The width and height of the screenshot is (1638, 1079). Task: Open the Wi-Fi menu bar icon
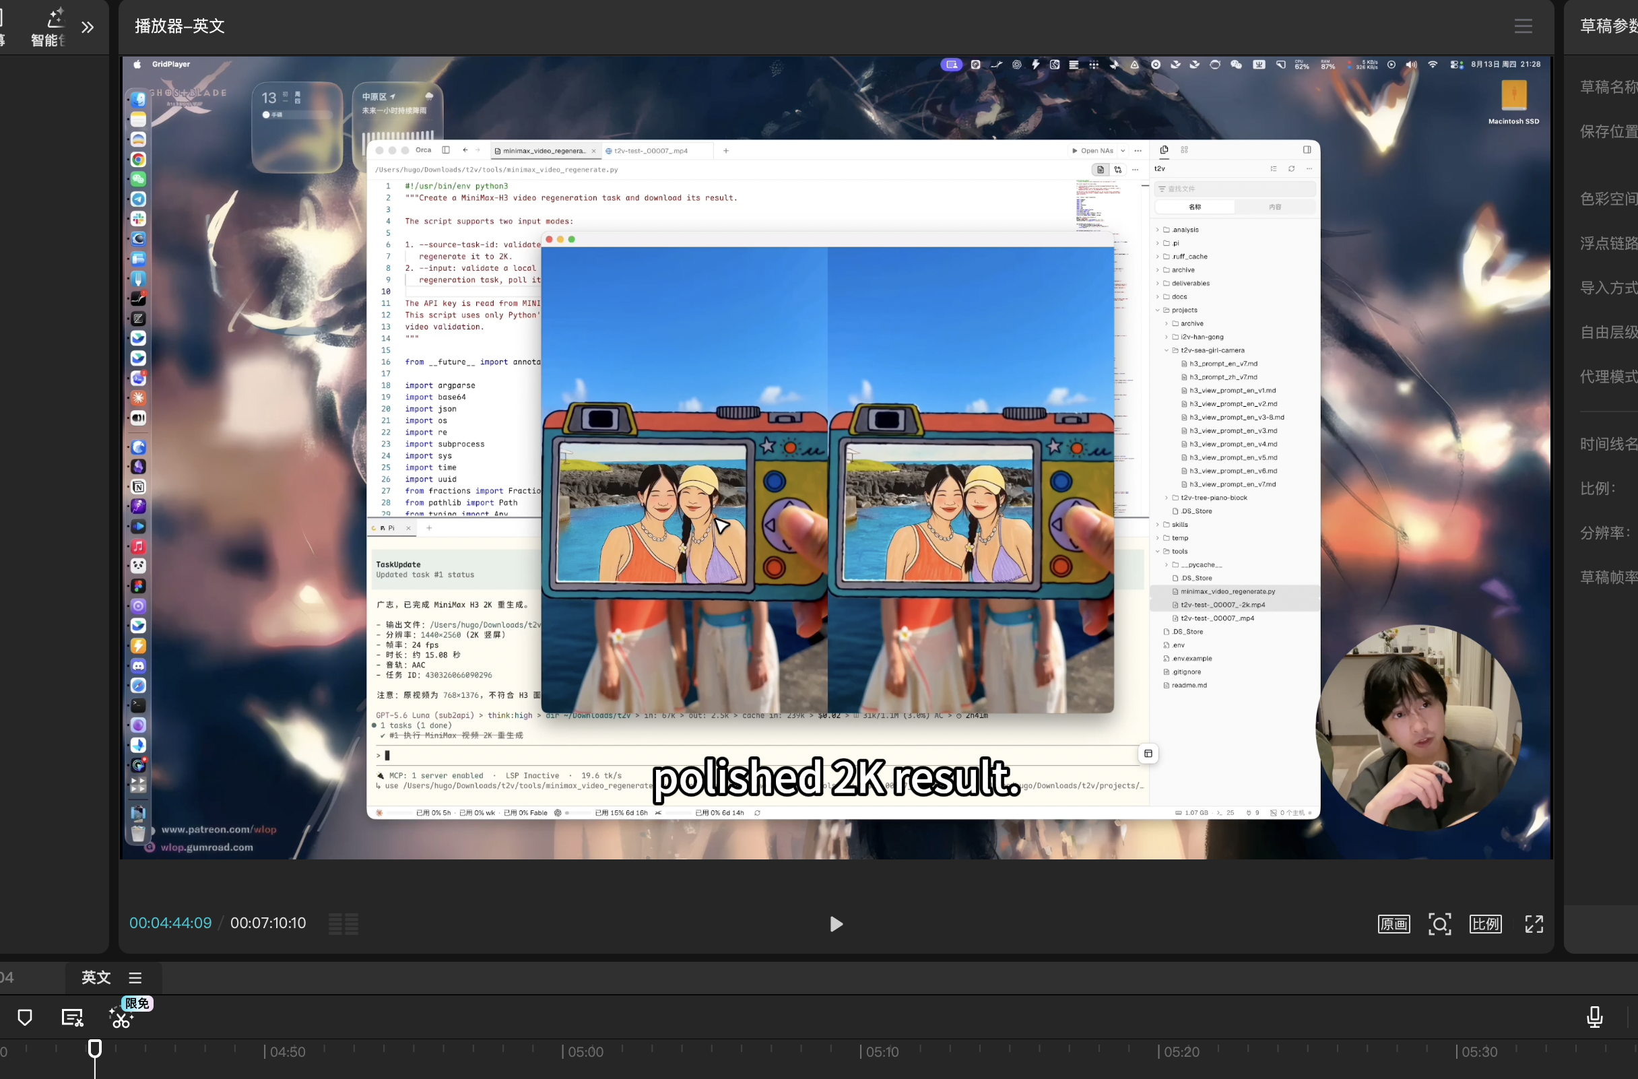pos(1432,65)
